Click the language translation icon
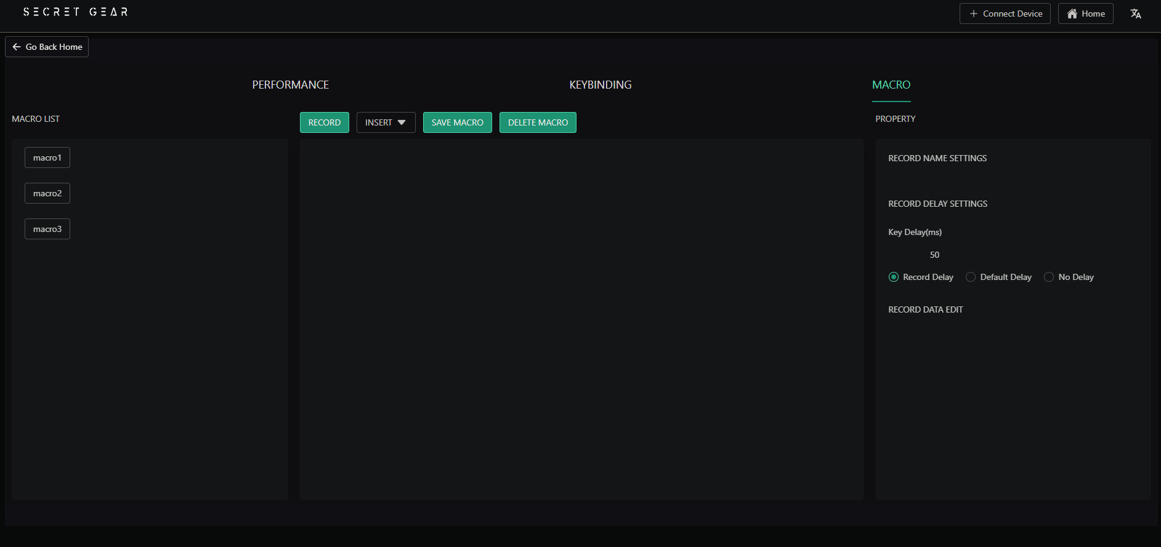Image resolution: width=1161 pixels, height=547 pixels. 1136,14
